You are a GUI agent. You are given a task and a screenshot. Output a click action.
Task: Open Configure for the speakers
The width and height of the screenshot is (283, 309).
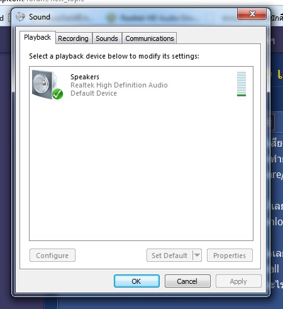click(52, 256)
